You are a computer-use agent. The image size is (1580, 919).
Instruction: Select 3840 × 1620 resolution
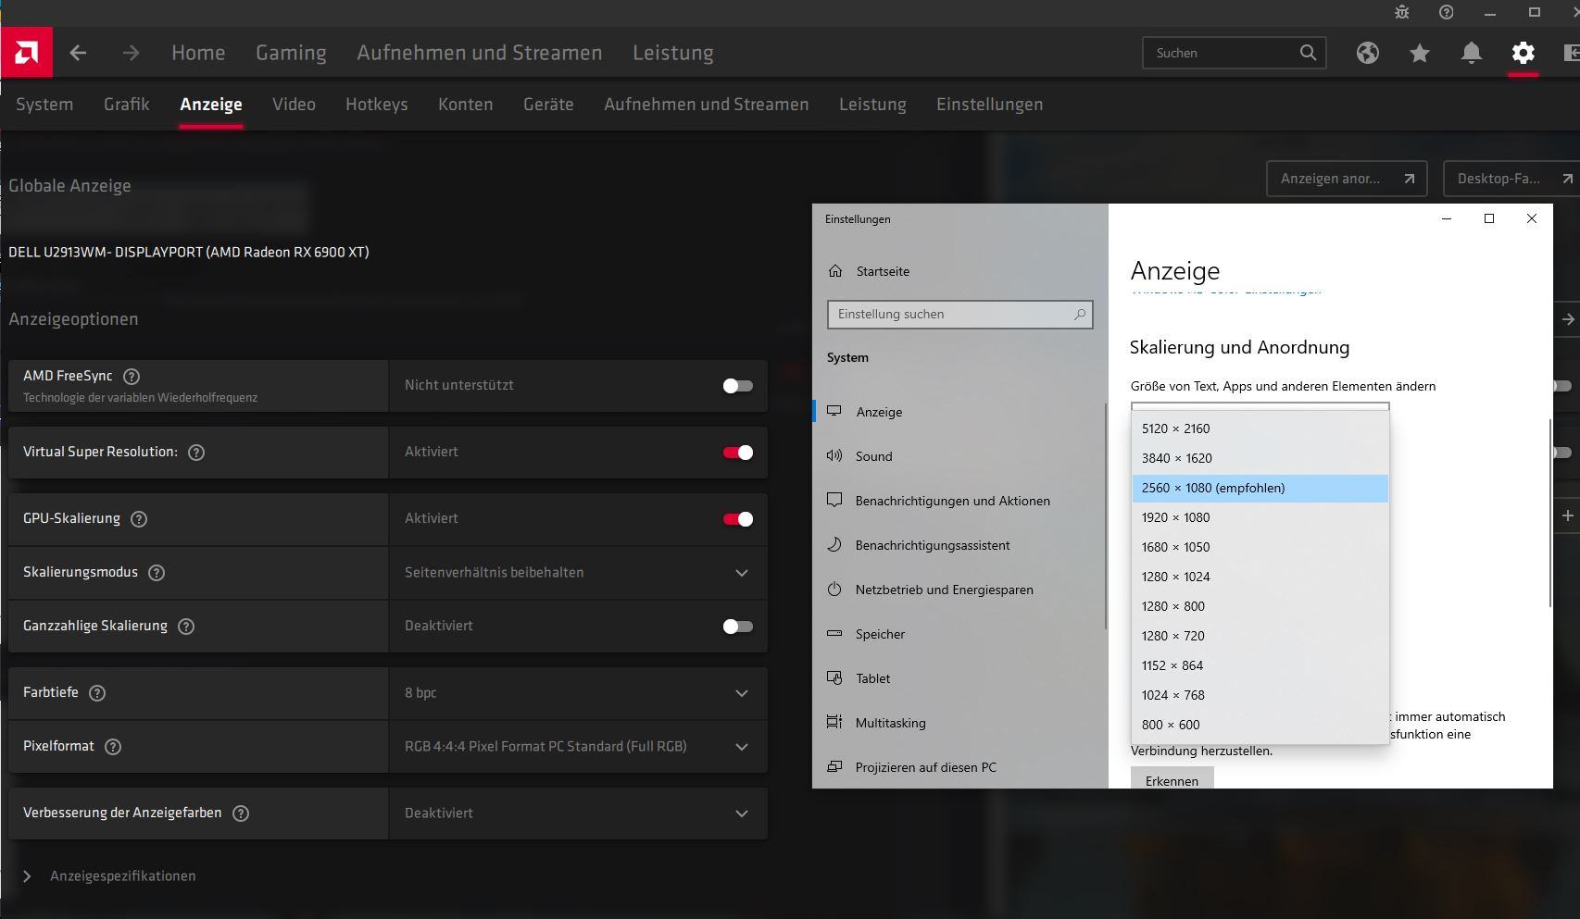(x=1260, y=458)
